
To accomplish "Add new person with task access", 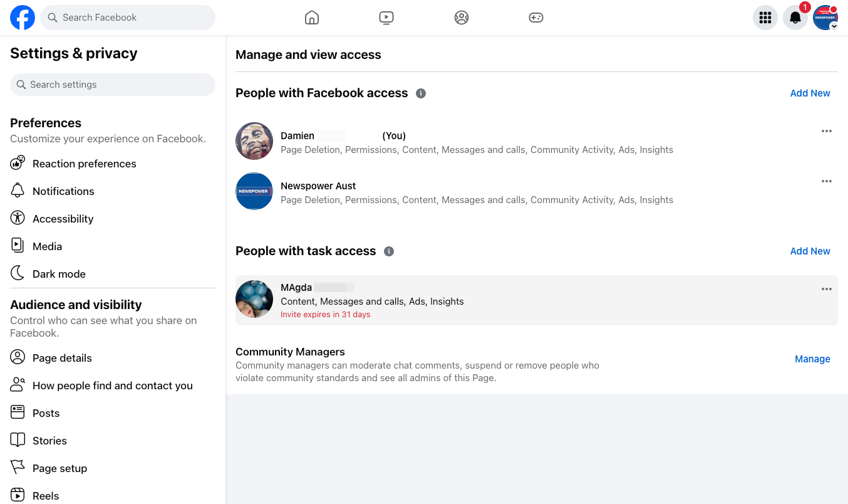I will (810, 251).
